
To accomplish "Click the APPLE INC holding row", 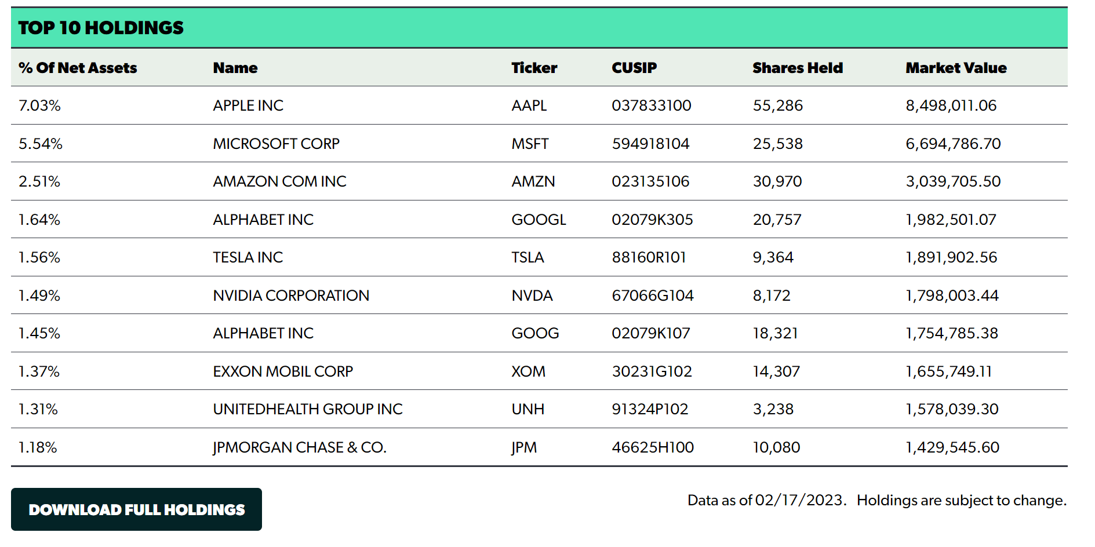I will click(248, 105).
